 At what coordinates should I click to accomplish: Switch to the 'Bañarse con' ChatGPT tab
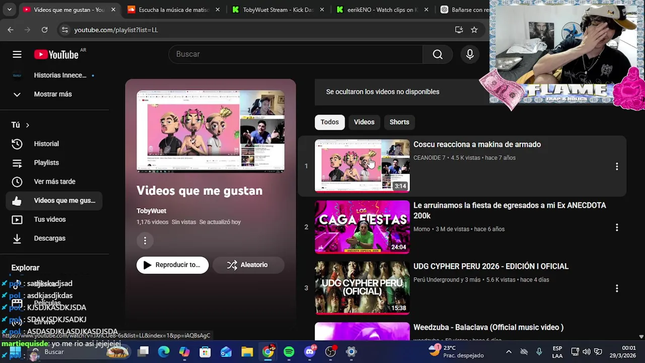(464, 10)
